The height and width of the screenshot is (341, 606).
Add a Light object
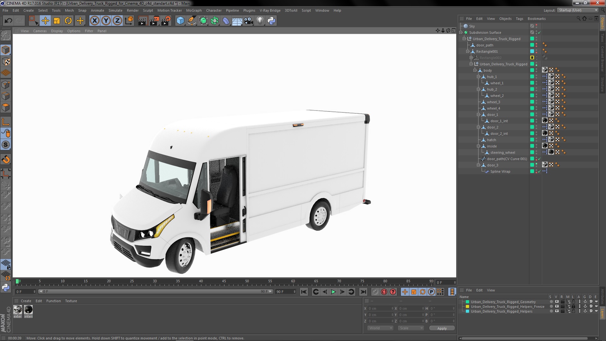tap(260, 21)
